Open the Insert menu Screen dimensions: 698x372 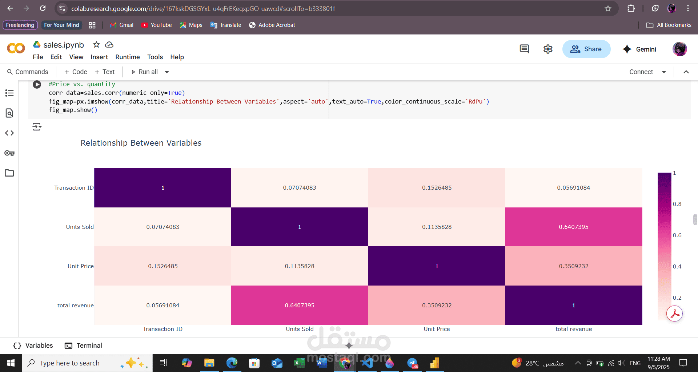(x=99, y=57)
